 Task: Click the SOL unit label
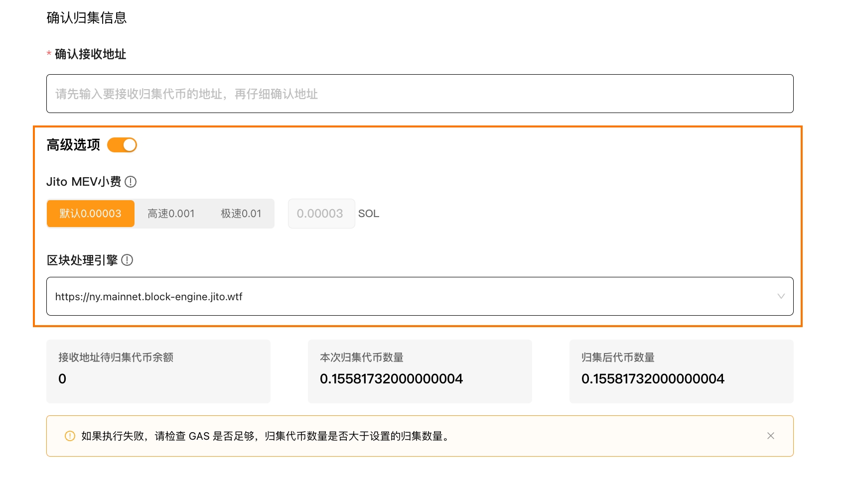pos(369,214)
